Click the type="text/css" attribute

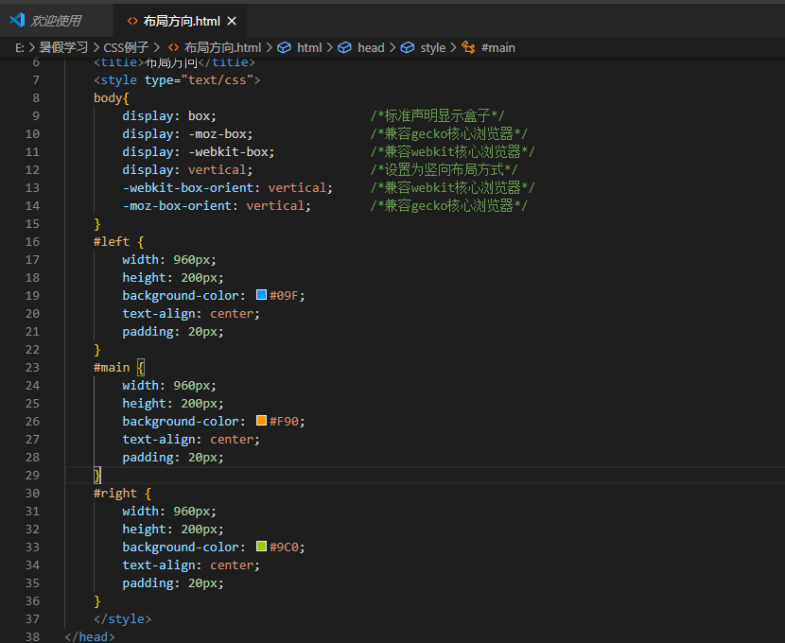pos(200,80)
